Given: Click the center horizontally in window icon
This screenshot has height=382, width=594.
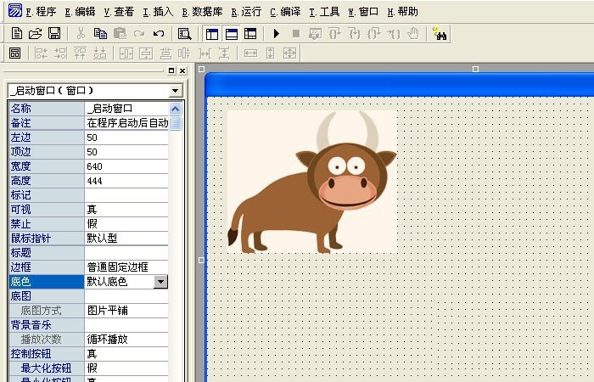Looking at the screenshot, I should pos(126,53).
